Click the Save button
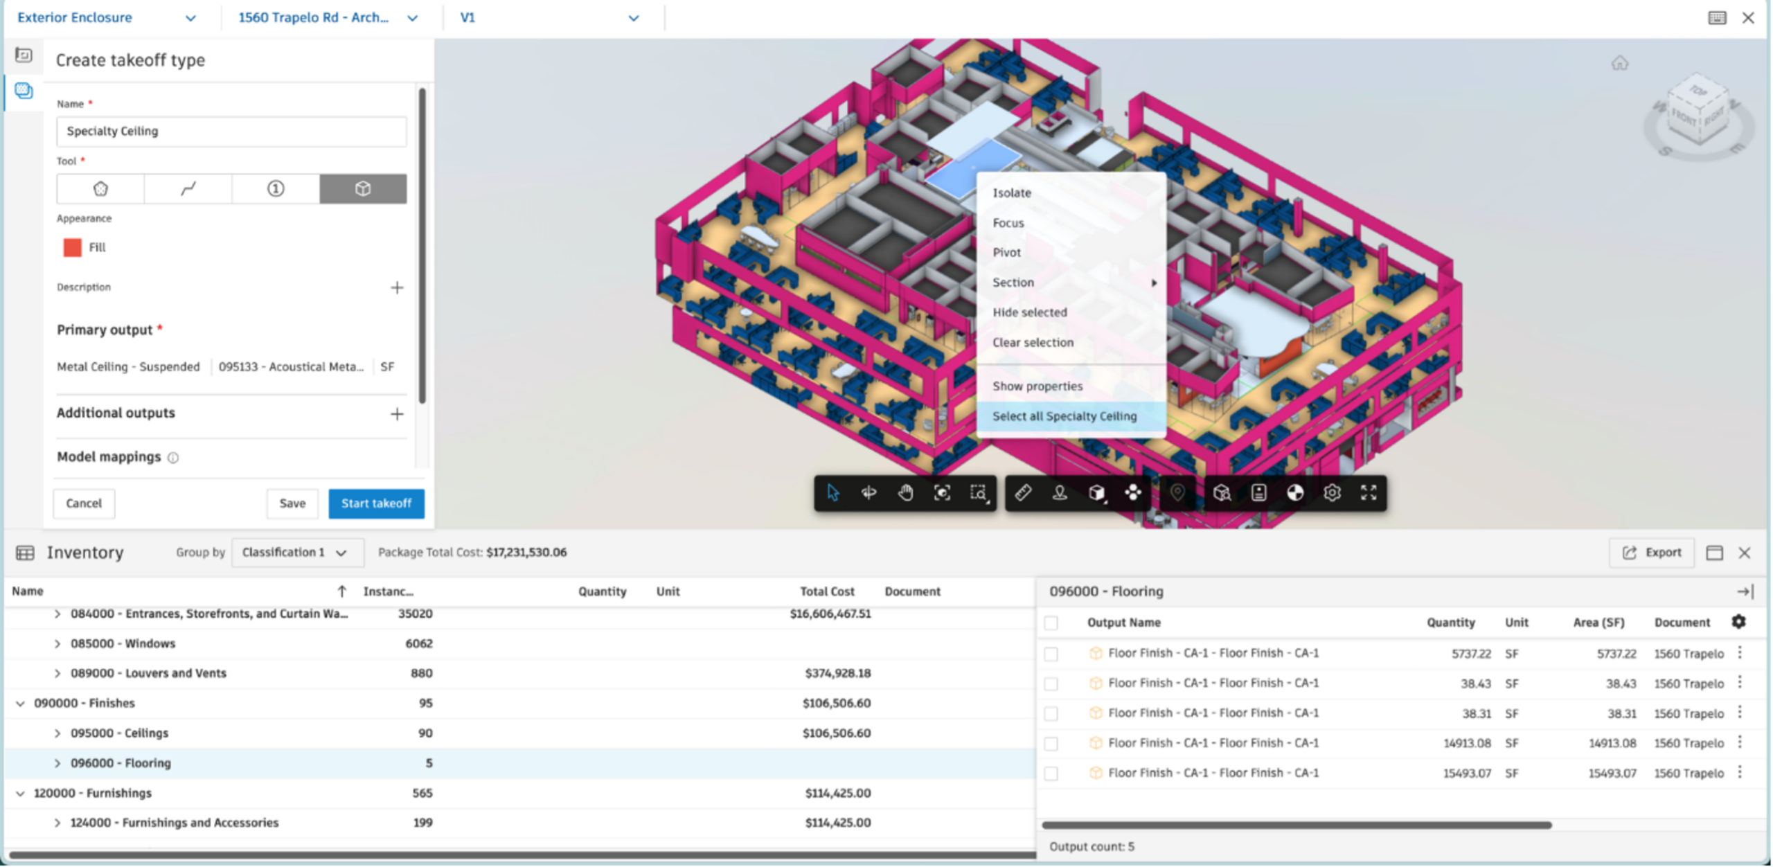 [x=292, y=503]
